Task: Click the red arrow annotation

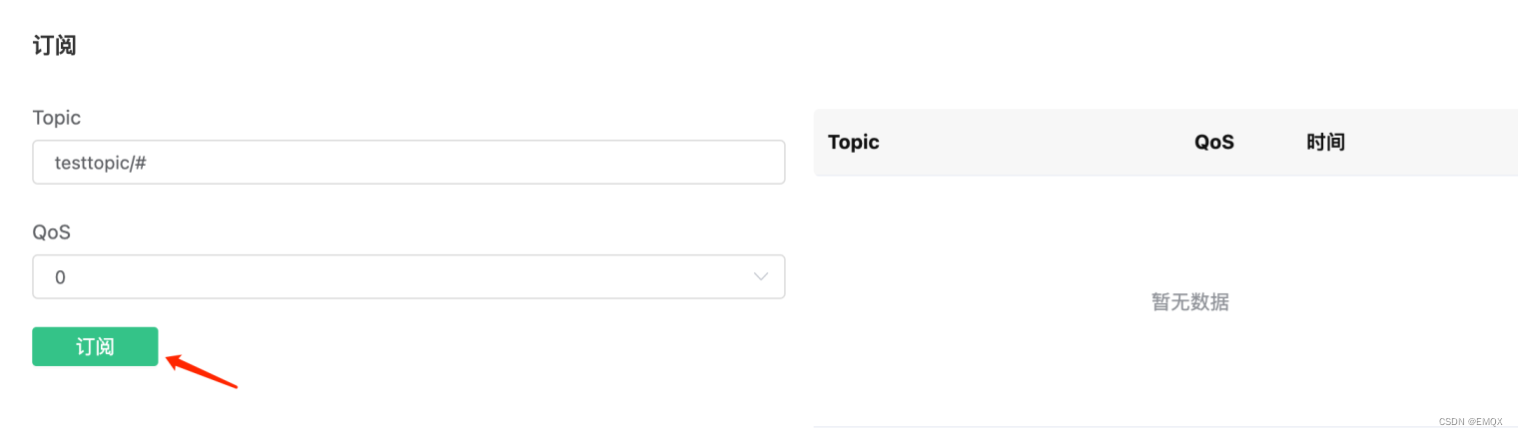Action: 201,370
